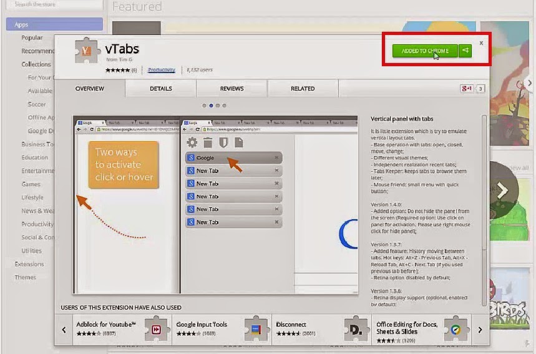Go to previous related extensions
The image size is (536, 354).
point(64,330)
